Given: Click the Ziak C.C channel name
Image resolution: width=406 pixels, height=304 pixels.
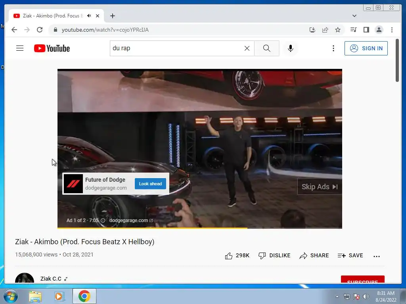Looking at the screenshot, I should (51, 279).
